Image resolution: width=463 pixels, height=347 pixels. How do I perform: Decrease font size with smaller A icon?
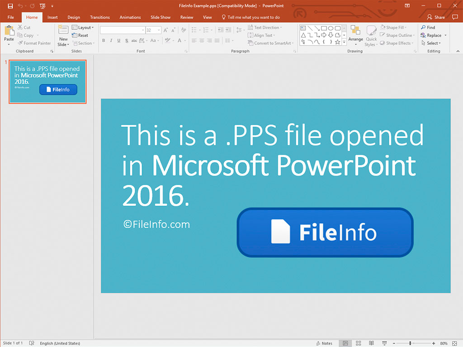pos(173,30)
